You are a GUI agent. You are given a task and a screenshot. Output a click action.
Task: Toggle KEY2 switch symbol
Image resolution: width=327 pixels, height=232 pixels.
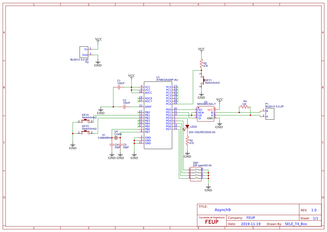point(86,119)
